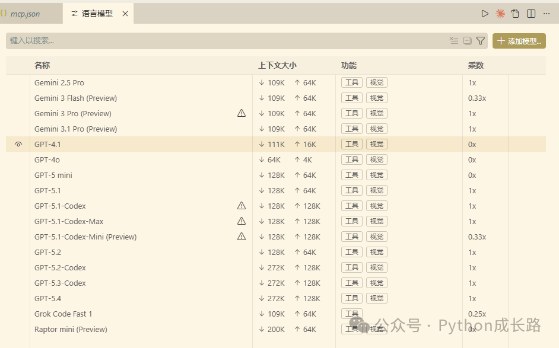This screenshot has width=559, height=348.
Task: Click 272K context size of GPT-5.2-Codex
Action: [276, 267]
